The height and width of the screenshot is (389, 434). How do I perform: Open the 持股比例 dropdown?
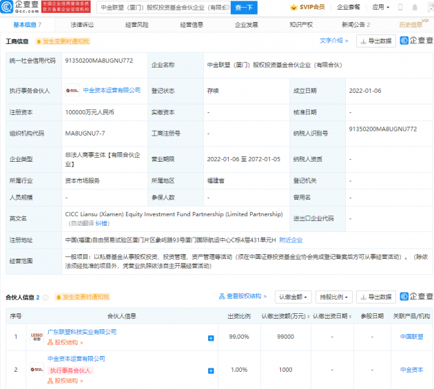[334, 297]
